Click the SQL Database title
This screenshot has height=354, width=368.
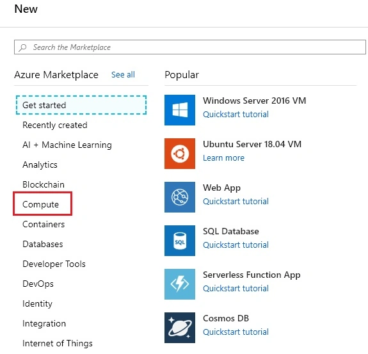coord(231,231)
